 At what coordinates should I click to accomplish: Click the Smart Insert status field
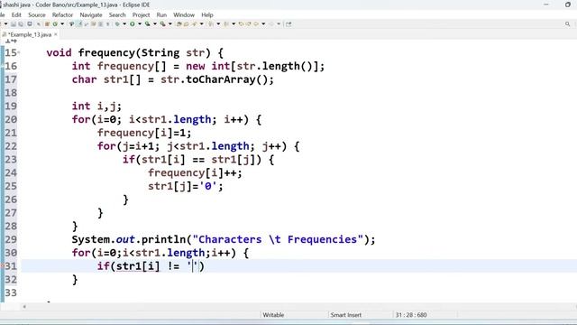pos(346,315)
